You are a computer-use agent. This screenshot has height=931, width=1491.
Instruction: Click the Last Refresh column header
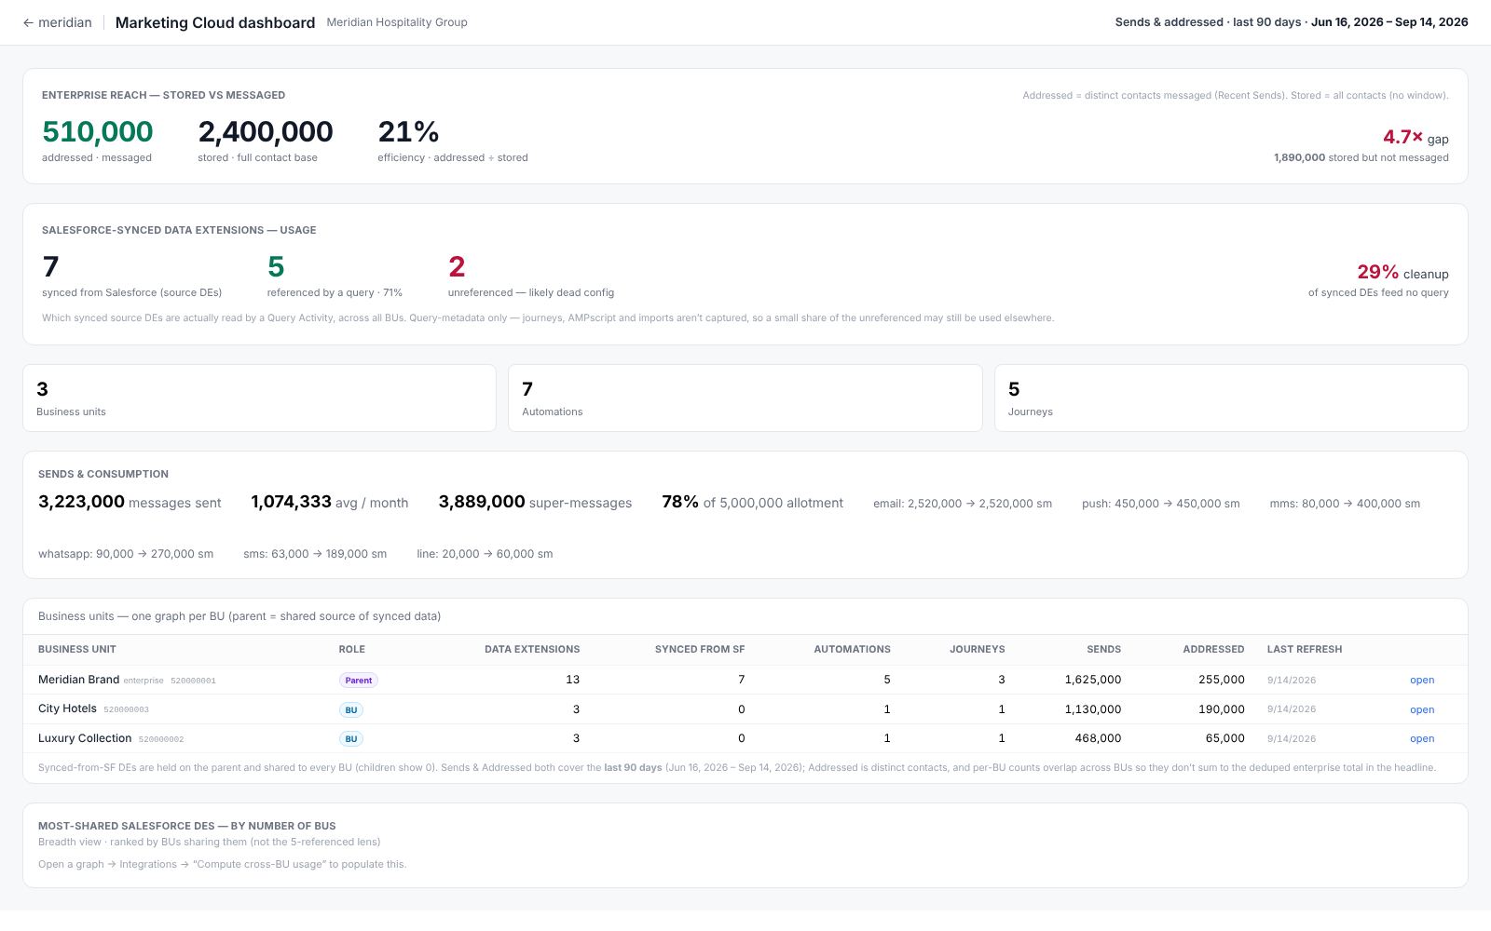1305,650
